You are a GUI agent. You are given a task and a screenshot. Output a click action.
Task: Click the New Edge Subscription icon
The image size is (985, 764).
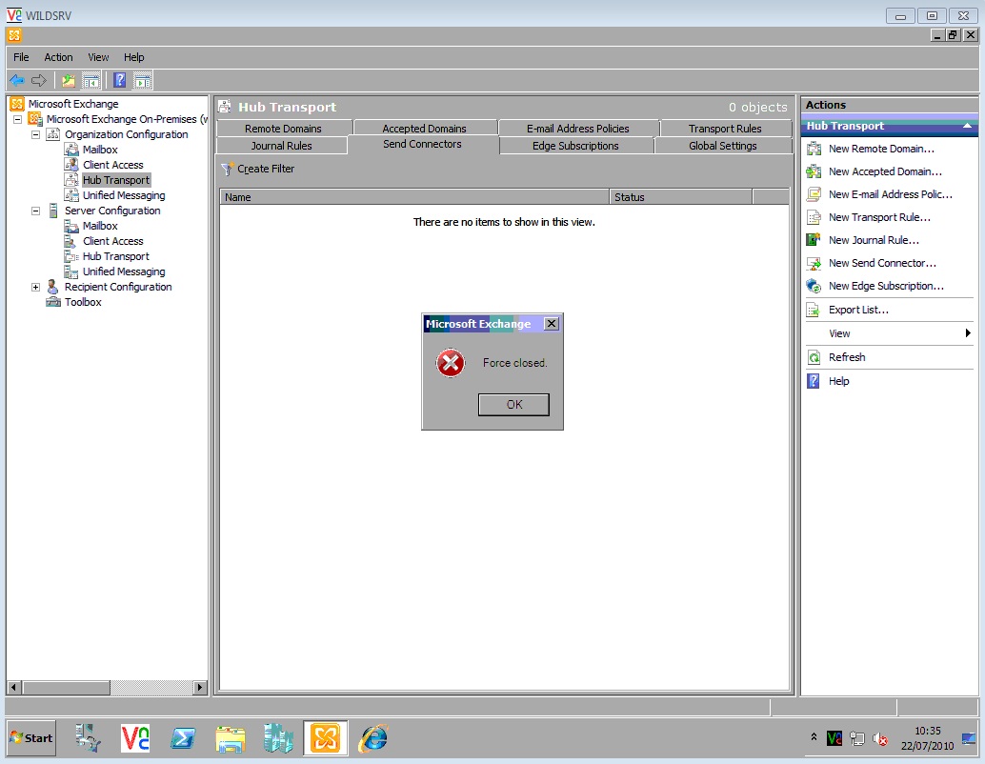pyautogui.click(x=814, y=286)
